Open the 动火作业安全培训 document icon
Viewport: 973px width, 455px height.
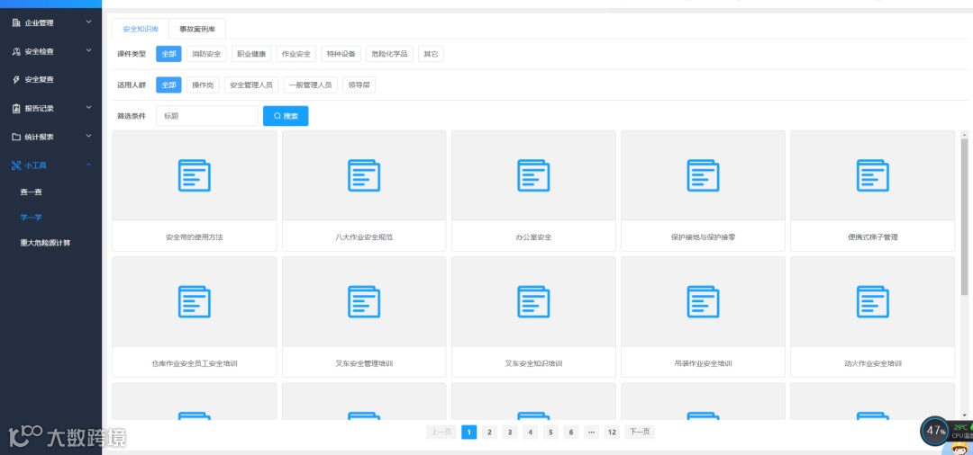[872, 301]
